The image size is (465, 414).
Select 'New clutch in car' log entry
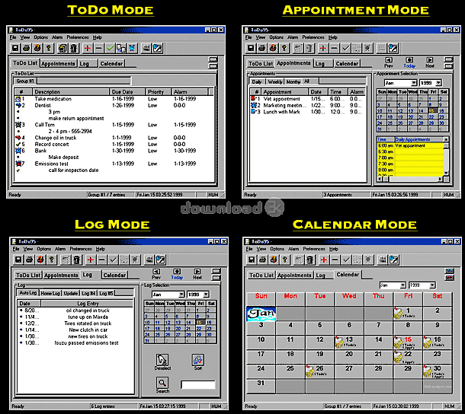75,330
